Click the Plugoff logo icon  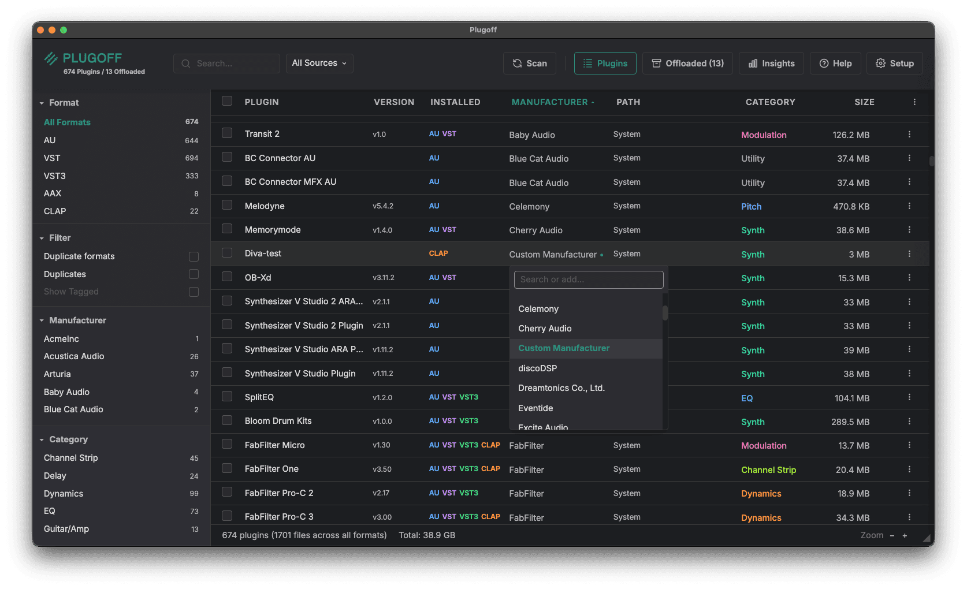click(x=51, y=58)
